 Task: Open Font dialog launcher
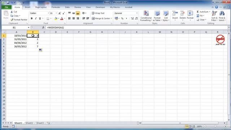(x=65, y=23)
